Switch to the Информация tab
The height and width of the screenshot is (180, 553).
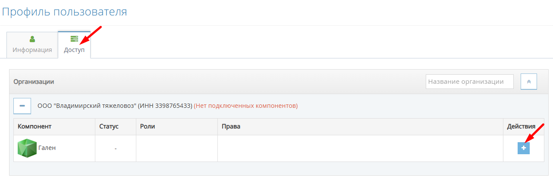(32, 45)
